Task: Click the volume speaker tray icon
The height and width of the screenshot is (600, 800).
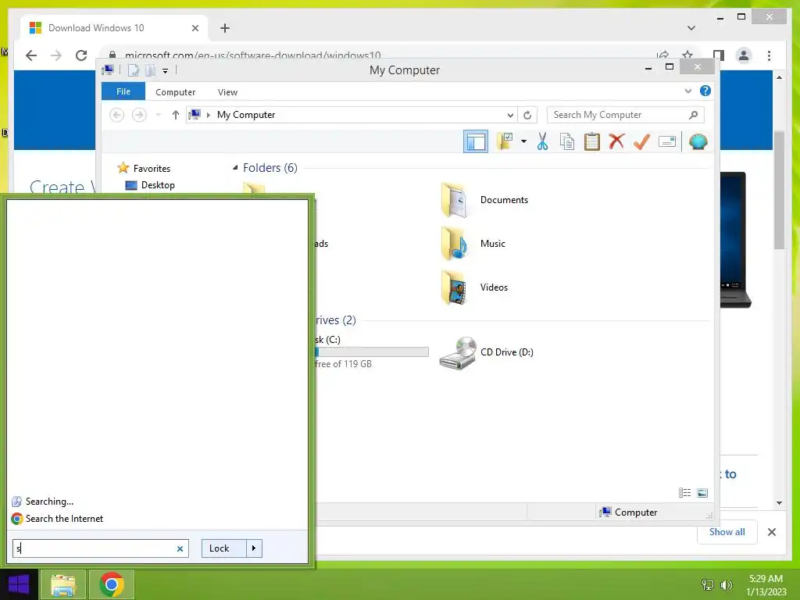Action: pos(726,584)
